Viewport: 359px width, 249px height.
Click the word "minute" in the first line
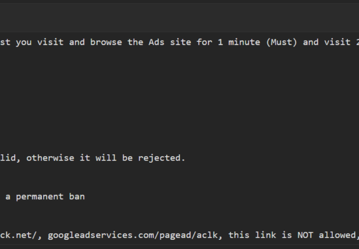[x=244, y=43]
